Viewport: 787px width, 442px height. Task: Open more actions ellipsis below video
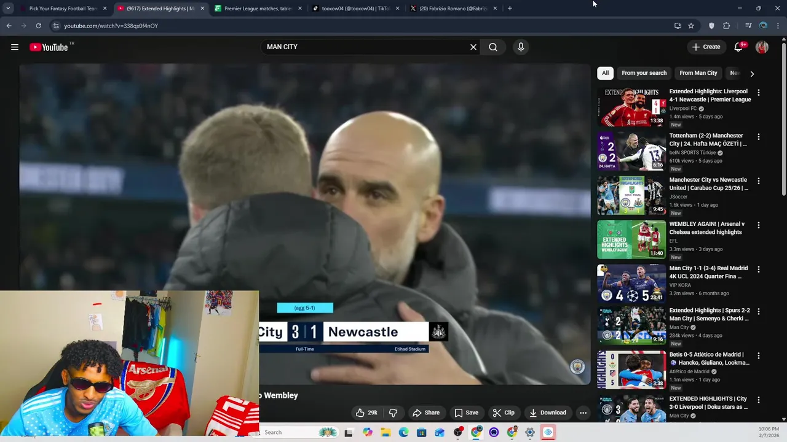tap(583, 413)
